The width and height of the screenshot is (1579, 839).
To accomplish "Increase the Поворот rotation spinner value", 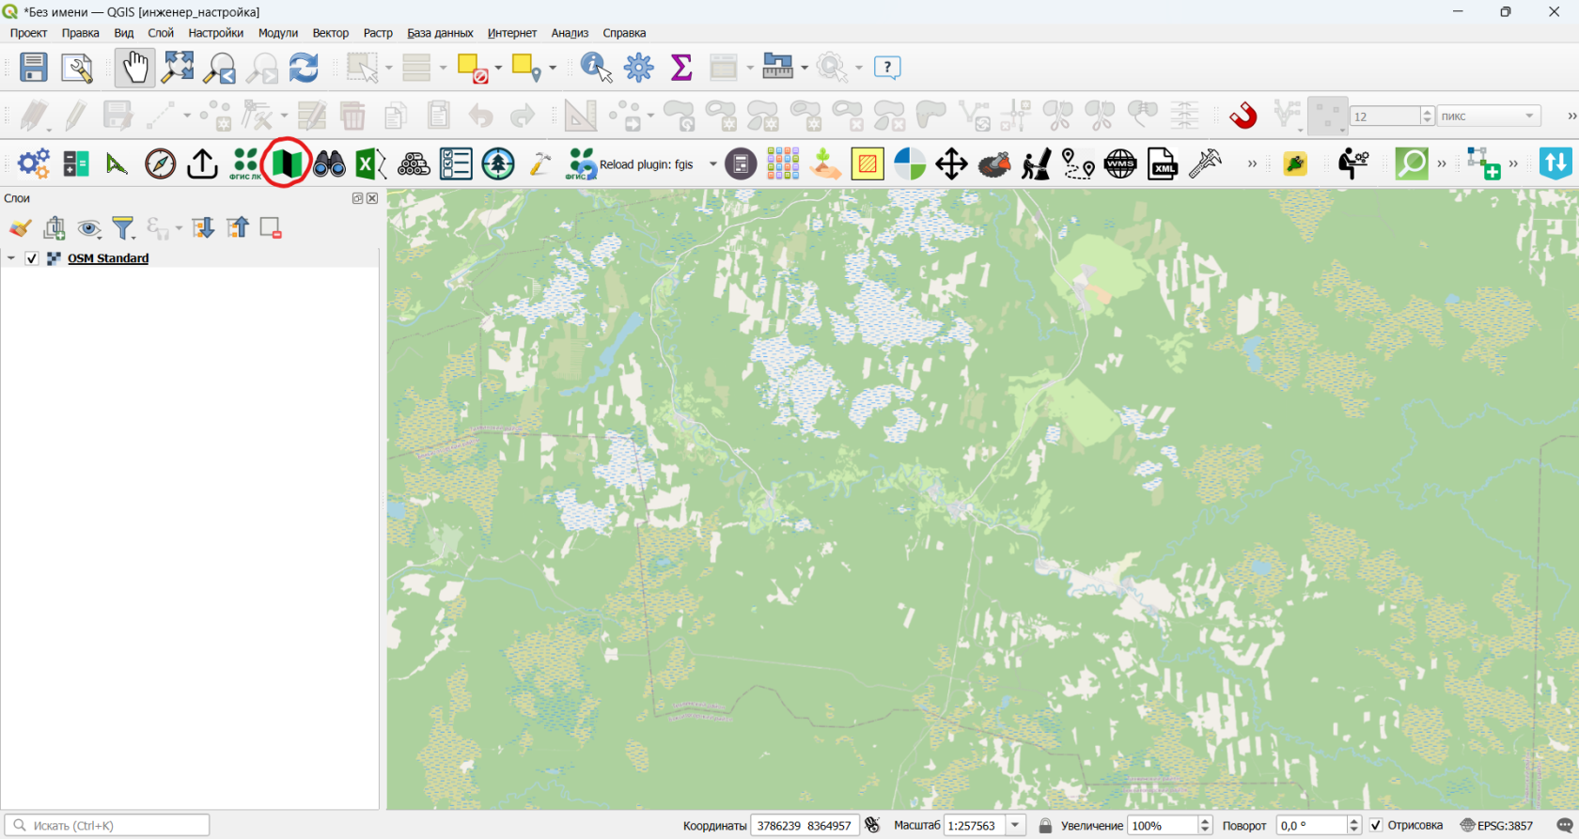I will tap(1354, 820).
